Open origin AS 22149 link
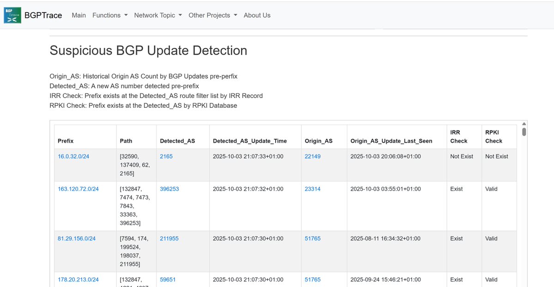This screenshot has height=287, width=554. [313, 157]
